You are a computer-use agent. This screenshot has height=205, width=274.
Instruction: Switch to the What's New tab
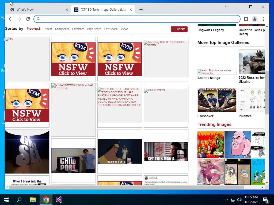(x=38, y=10)
